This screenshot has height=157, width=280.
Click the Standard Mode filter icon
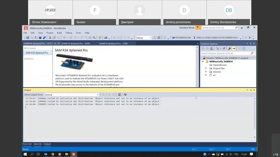pyautogui.click(x=198, y=27)
